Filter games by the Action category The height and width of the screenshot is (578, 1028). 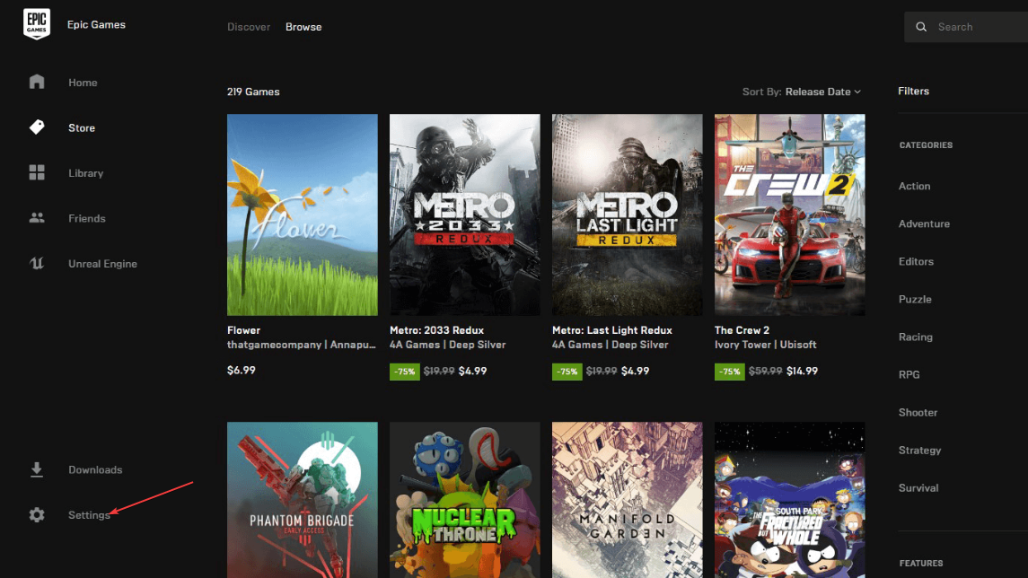click(914, 186)
